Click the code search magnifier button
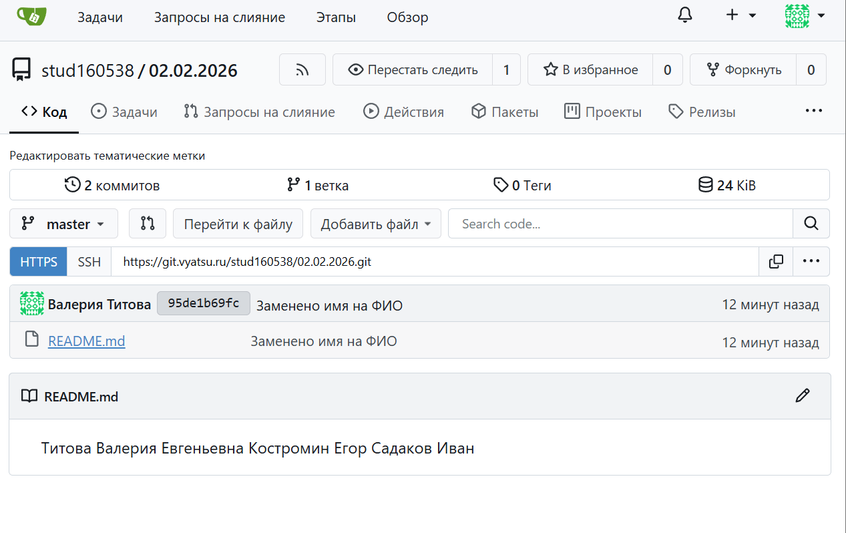 point(811,224)
